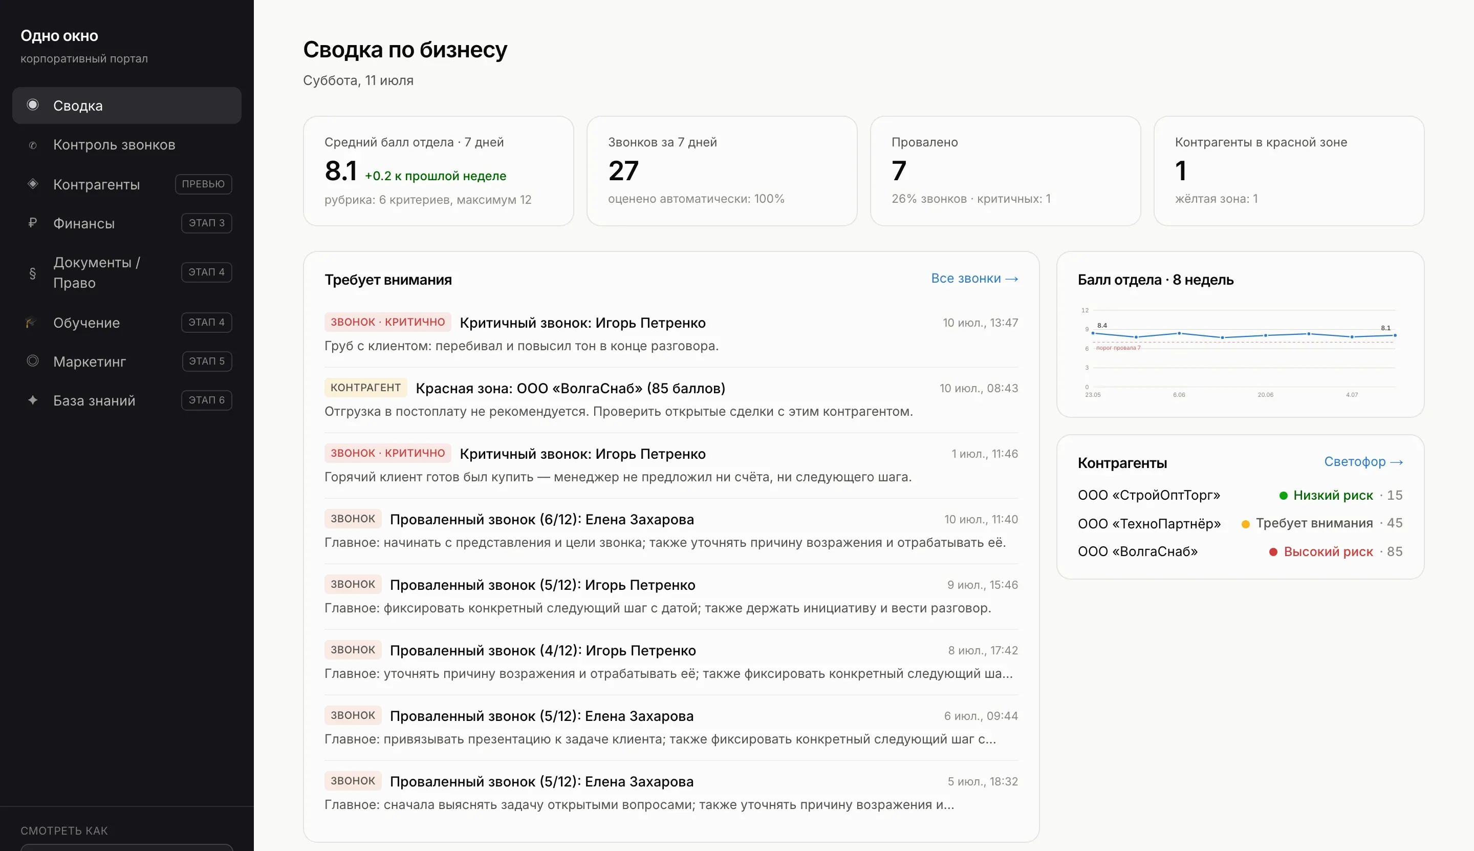The width and height of the screenshot is (1474, 851).
Task: Click the diamond icon beside Контрагенты
Action: pos(33,183)
